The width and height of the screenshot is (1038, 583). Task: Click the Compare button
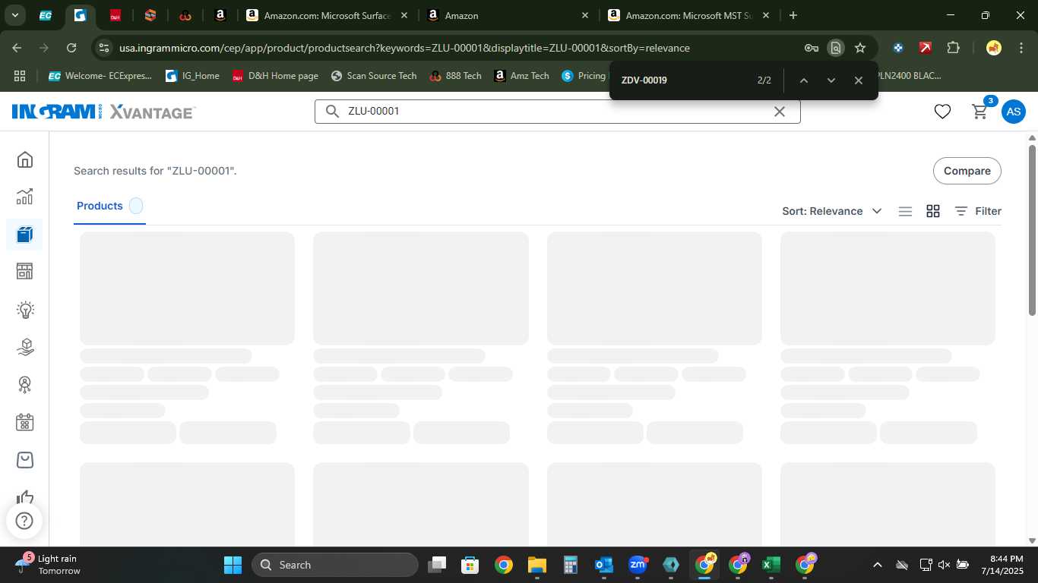[967, 171]
